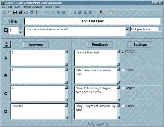Mark answer C as Correct
The height and width of the screenshot is (127, 164).
pyautogui.click(x=123, y=88)
